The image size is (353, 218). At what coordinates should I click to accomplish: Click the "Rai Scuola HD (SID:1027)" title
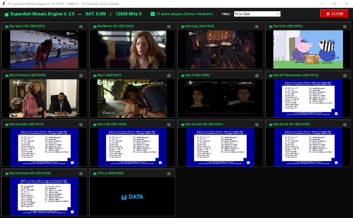204,124
